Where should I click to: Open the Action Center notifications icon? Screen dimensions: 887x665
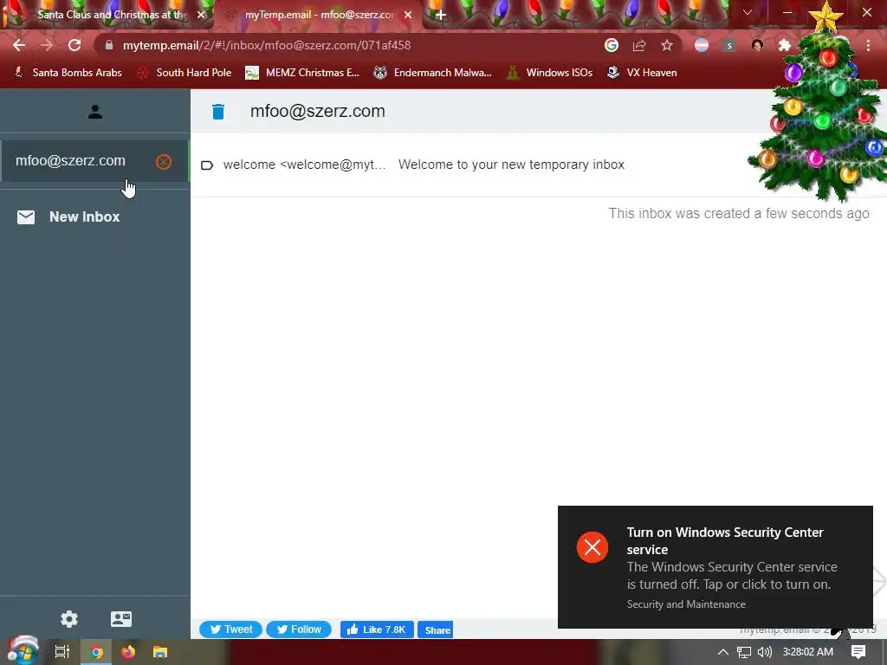[x=858, y=652]
